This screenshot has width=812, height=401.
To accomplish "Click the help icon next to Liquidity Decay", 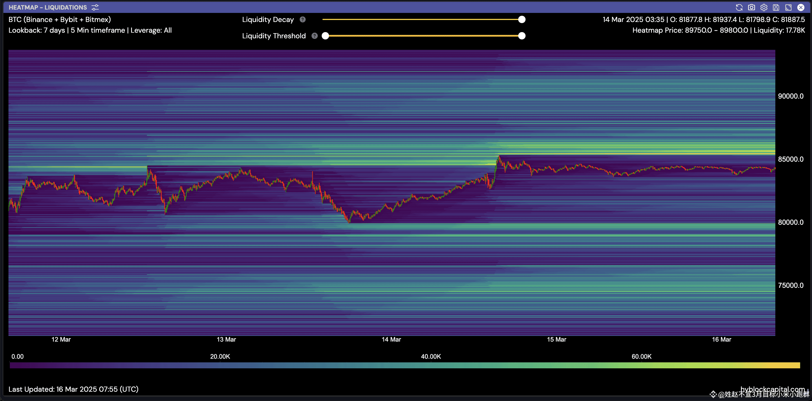I will click(302, 19).
